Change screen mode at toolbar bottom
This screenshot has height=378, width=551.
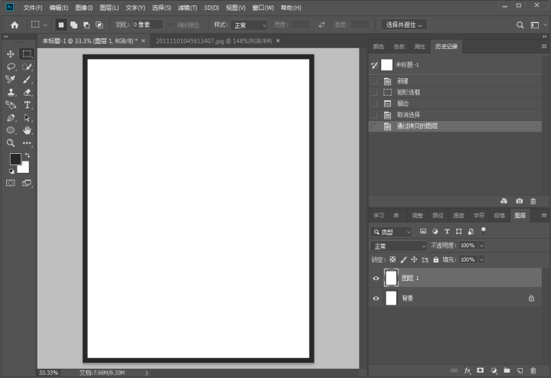pyautogui.click(x=27, y=183)
